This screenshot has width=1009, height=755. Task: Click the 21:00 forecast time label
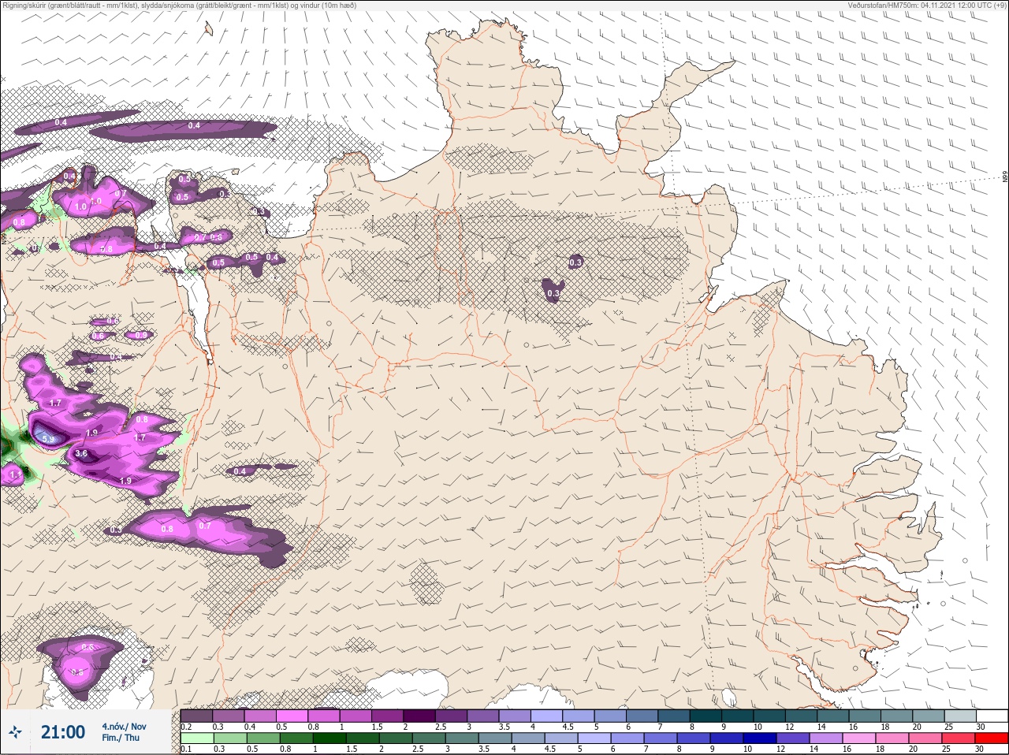click(63, 732)
